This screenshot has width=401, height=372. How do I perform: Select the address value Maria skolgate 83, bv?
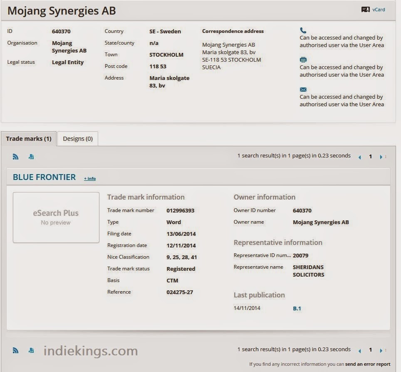170,82
